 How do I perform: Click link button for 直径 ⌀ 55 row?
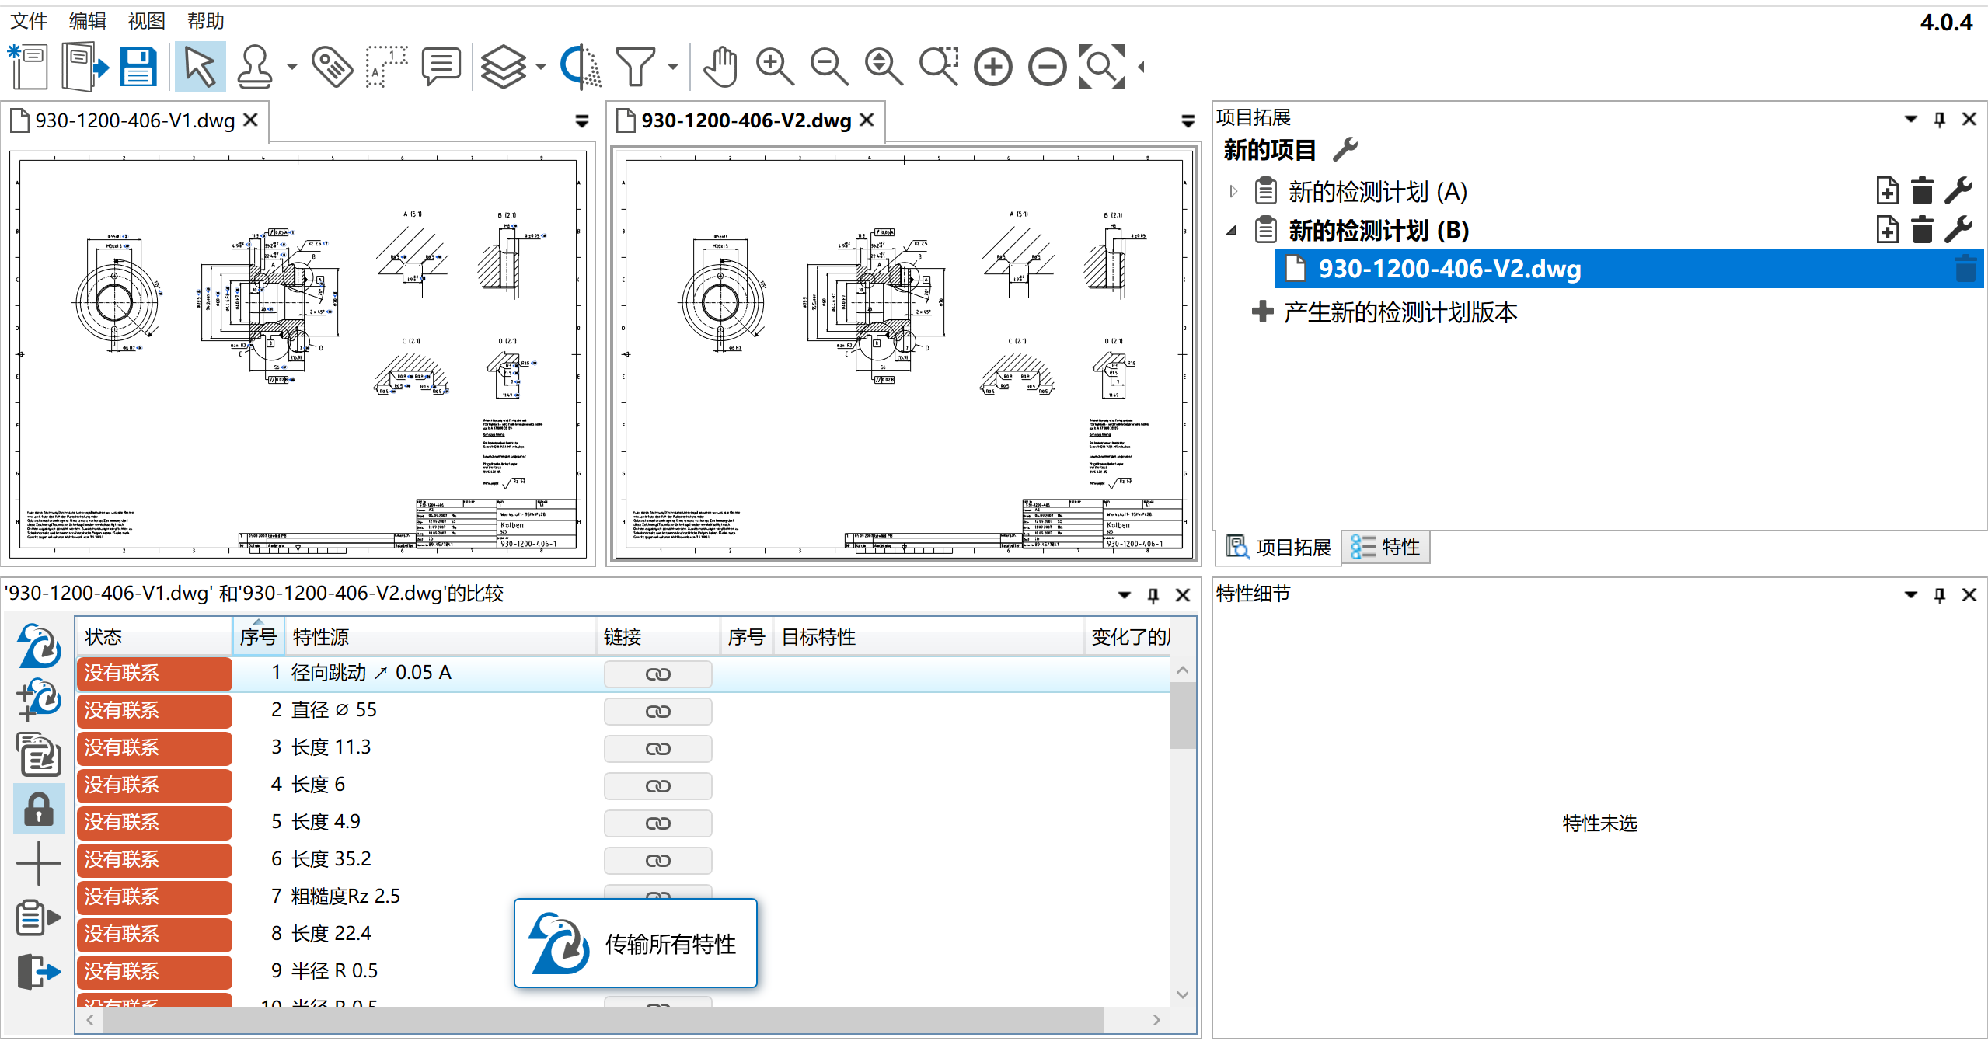tap(657, 711)
